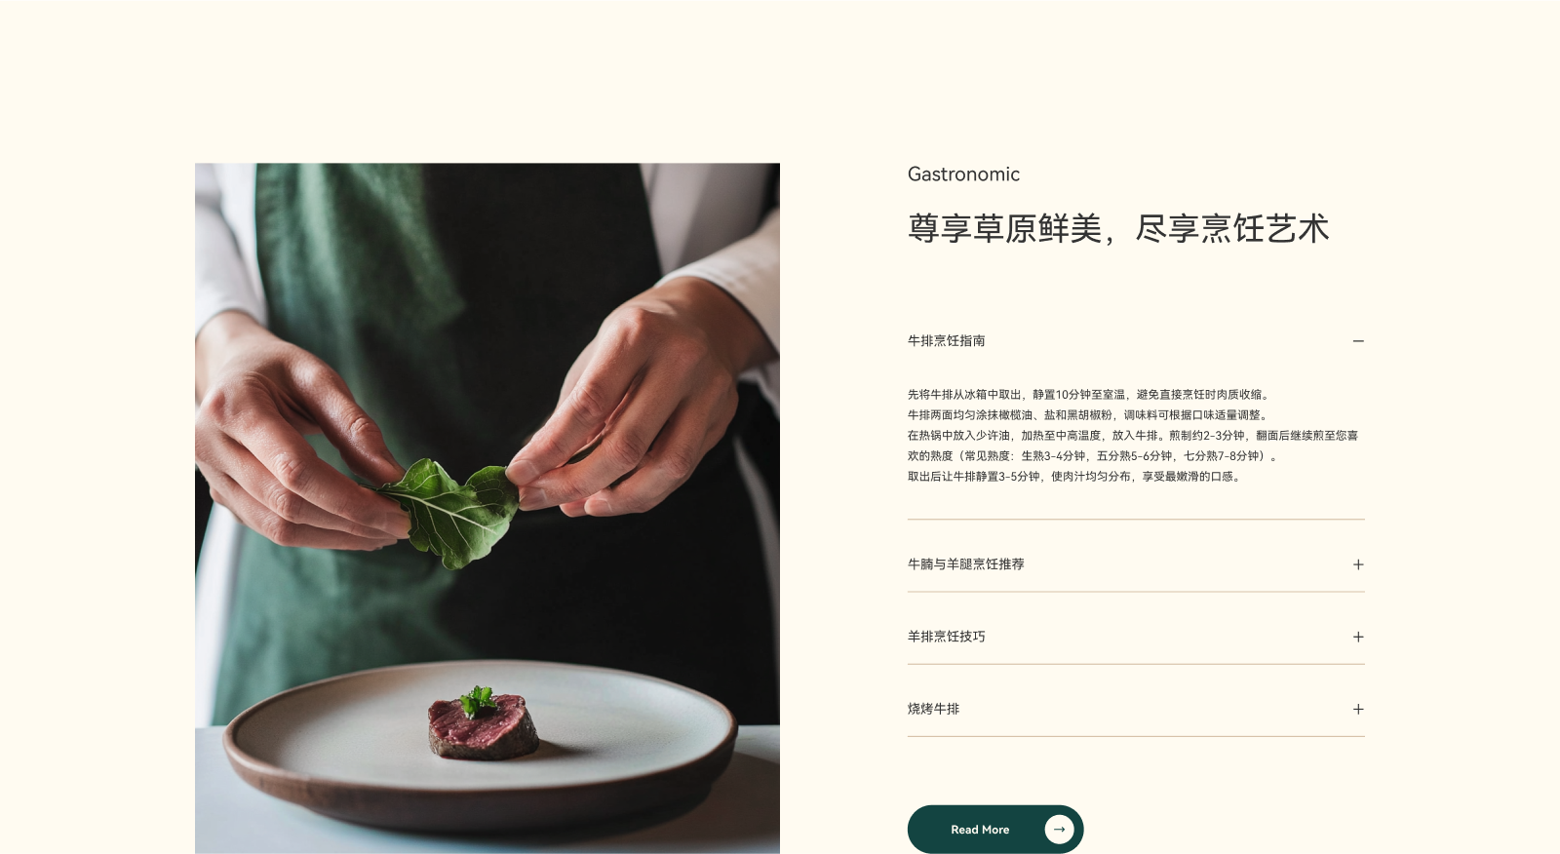
Task: Click the Gastronomic section label
Action: click(x=963, y=175)
